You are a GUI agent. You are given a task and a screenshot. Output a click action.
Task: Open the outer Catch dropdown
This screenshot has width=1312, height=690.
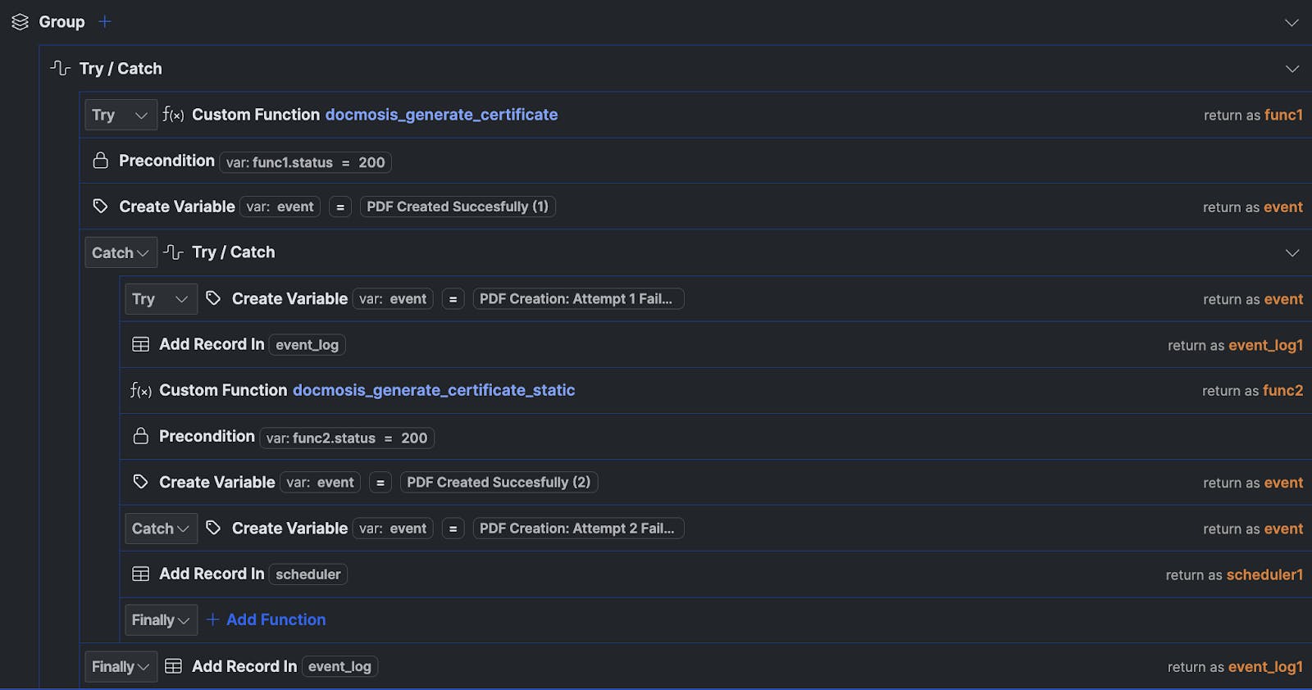(x=120, y=252)
